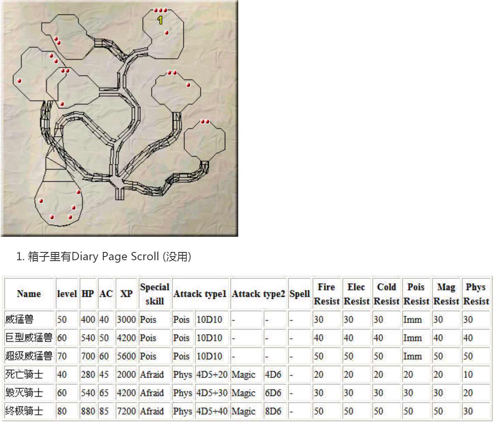Click the XP value 3000

126,319
